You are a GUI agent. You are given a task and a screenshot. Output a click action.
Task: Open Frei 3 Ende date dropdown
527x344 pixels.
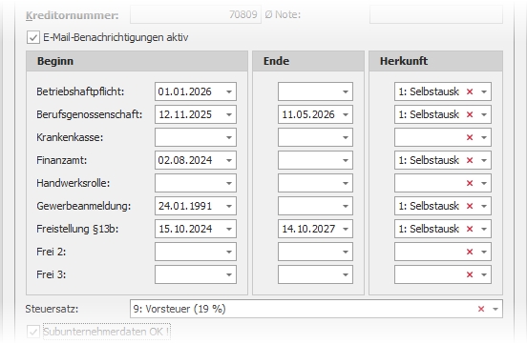point(346,274)
